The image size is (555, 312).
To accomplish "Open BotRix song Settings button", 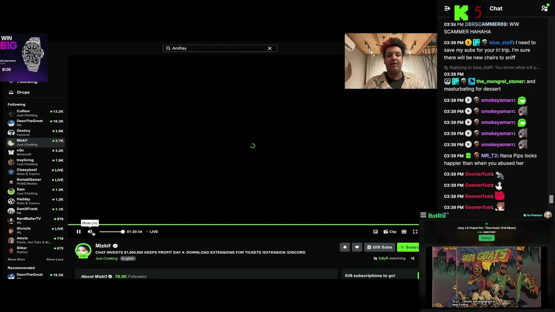I will [486, 238].
